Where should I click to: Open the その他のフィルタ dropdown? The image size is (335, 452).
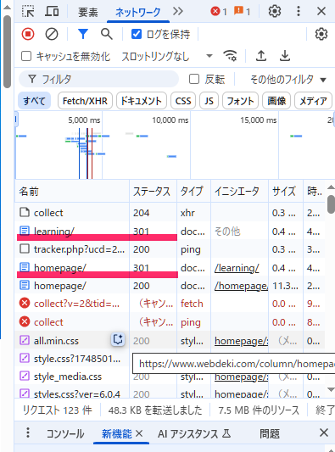tap(288, 79)
